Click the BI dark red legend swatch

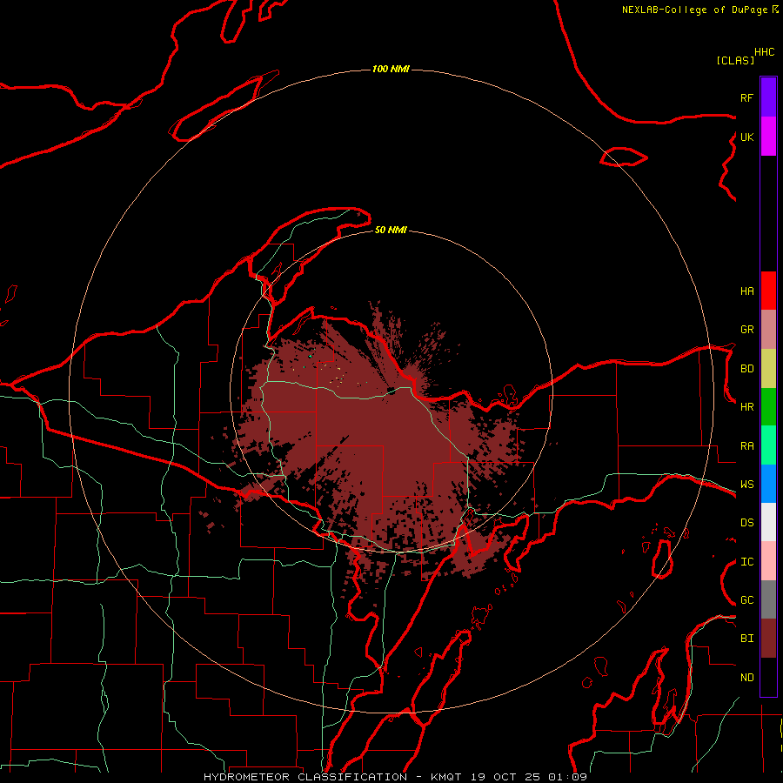coord(768,639)
